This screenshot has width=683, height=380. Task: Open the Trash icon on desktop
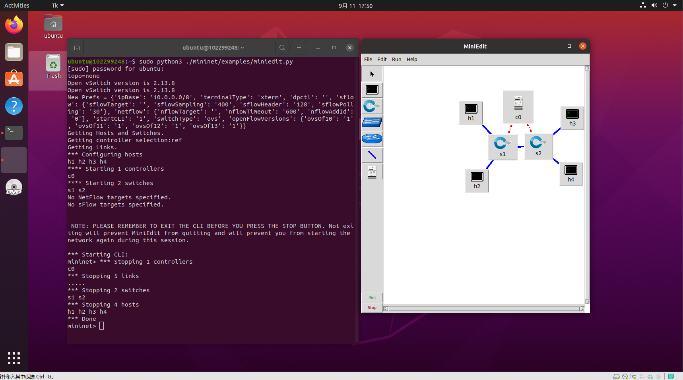click(53, 67)
